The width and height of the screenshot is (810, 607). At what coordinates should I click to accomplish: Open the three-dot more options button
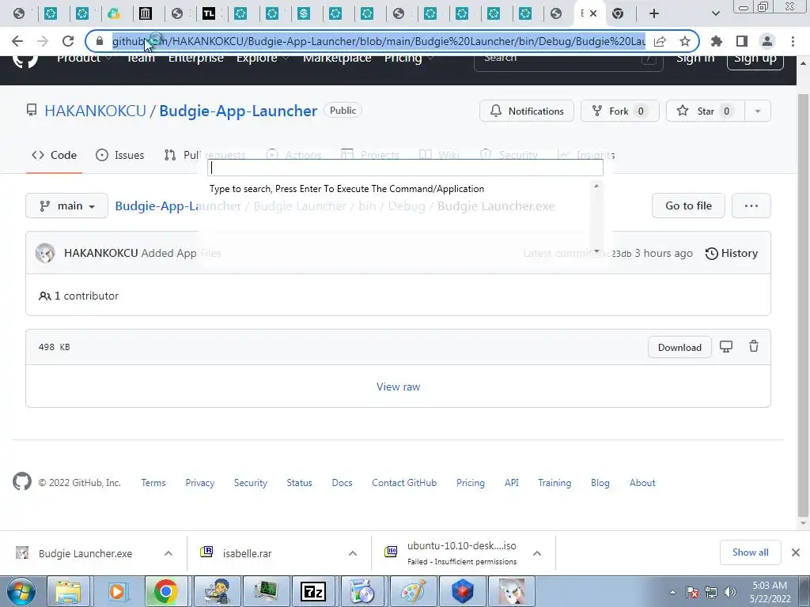(751, 205)
